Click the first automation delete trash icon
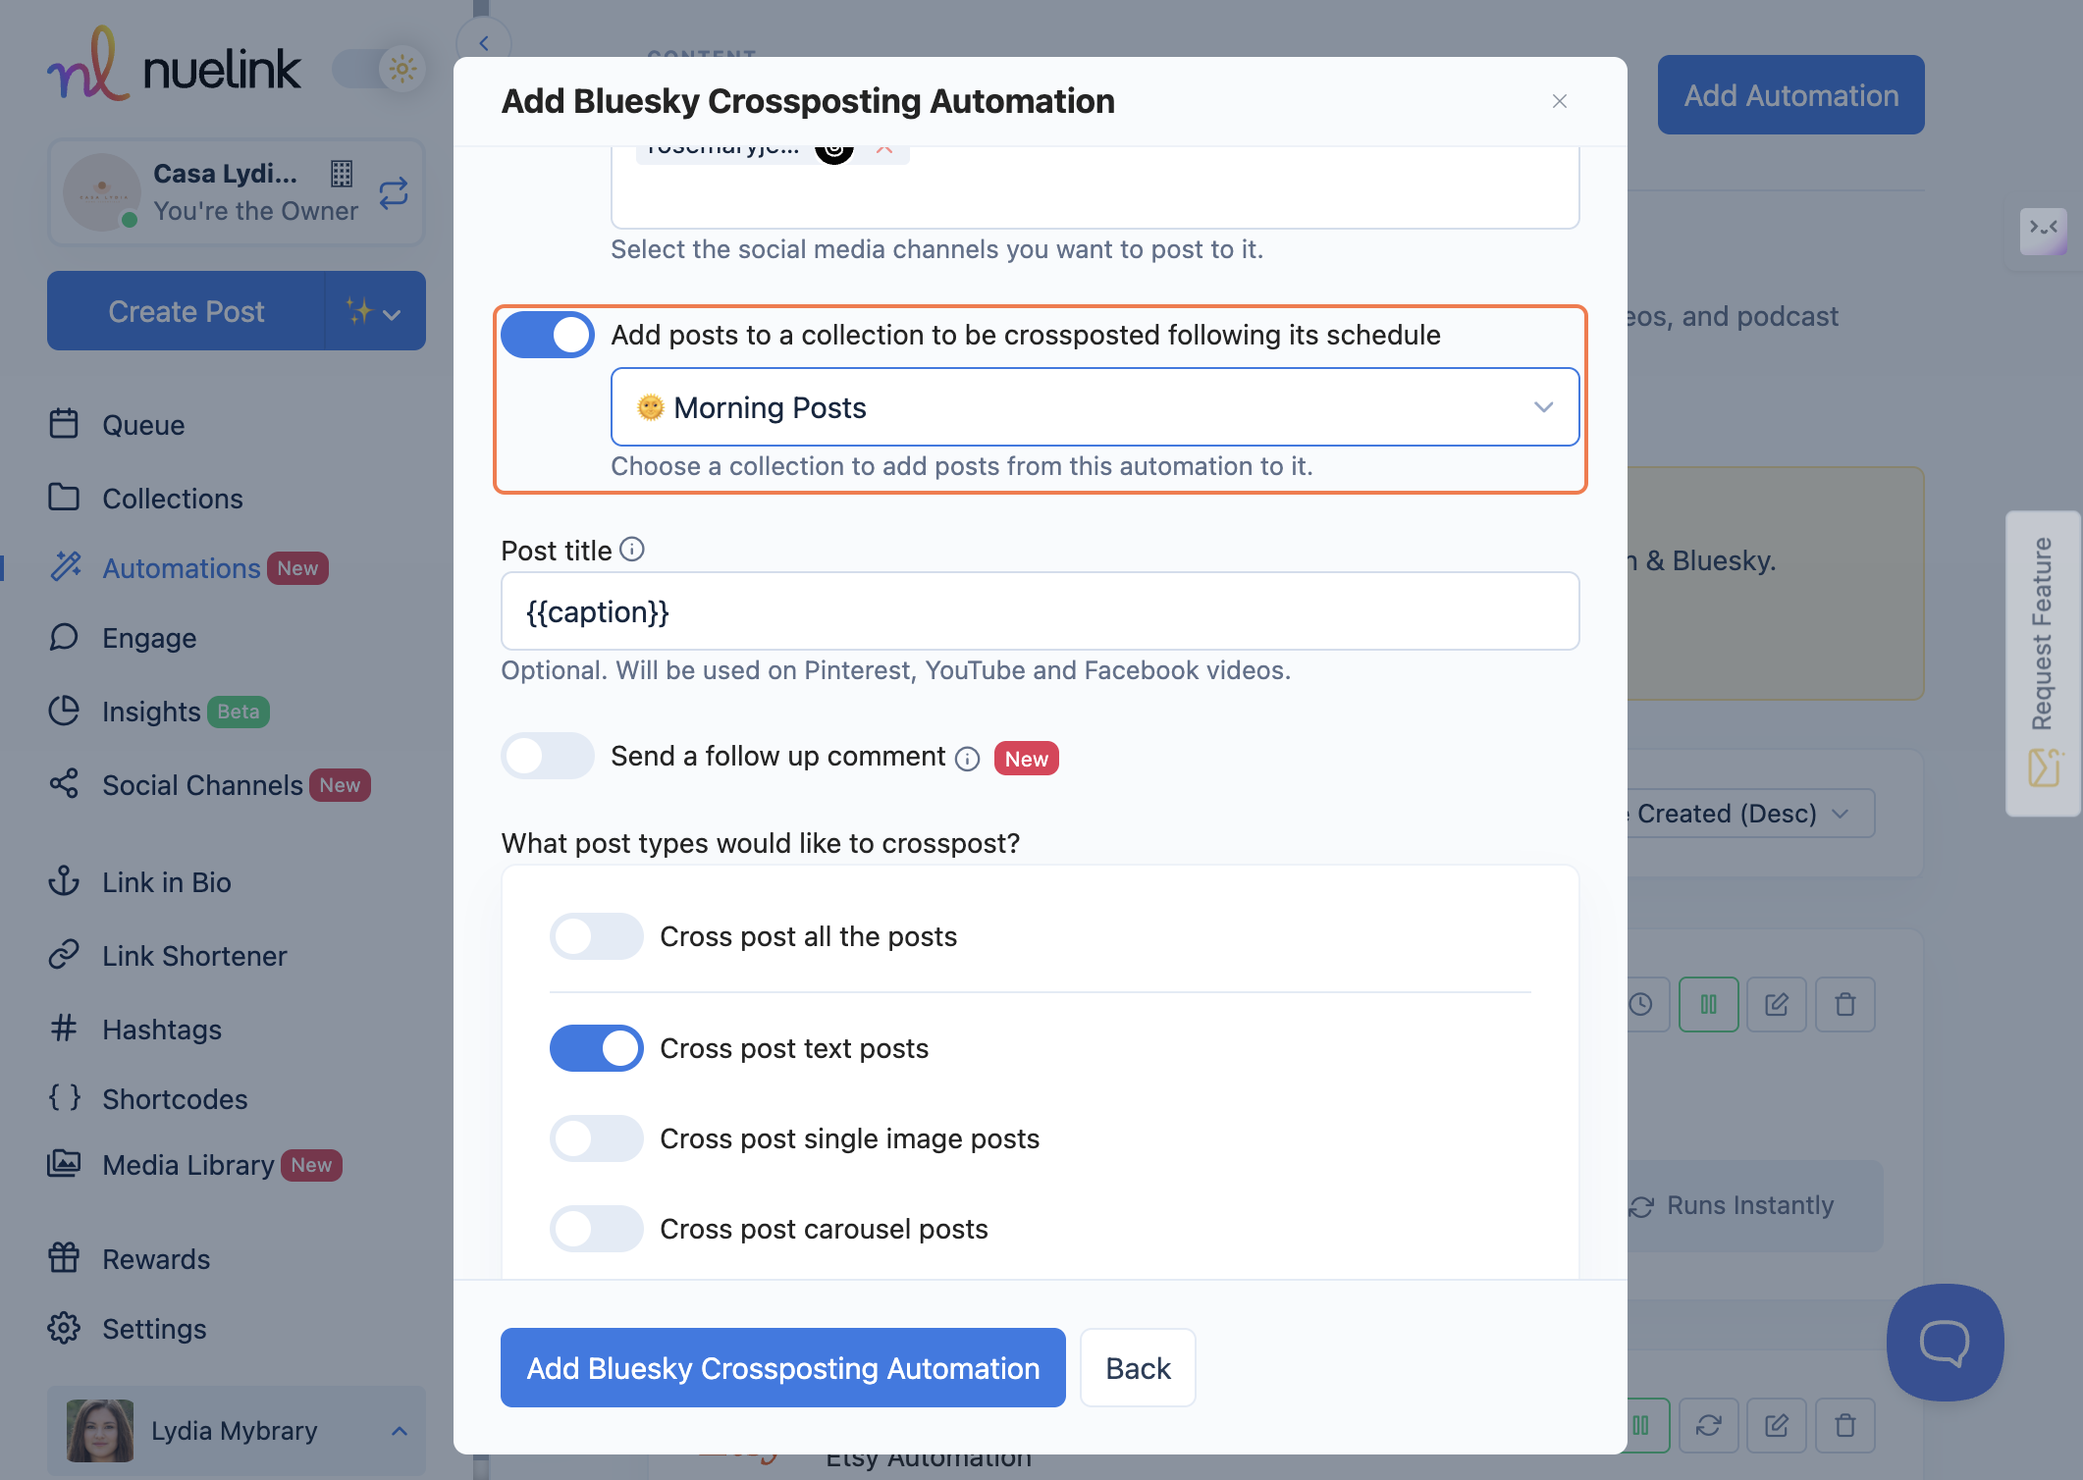2083x1480 pixels. (1845, 1004)
